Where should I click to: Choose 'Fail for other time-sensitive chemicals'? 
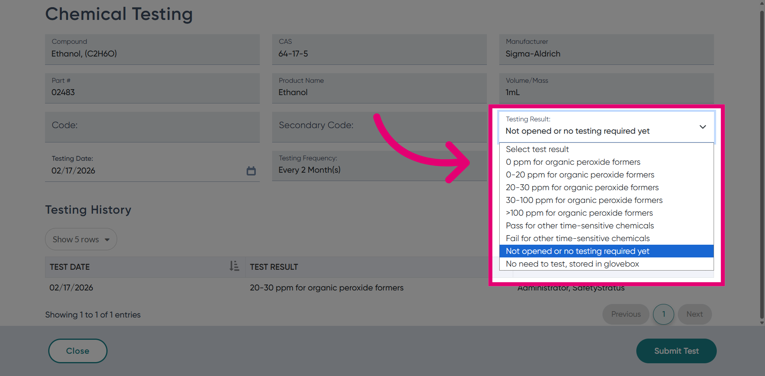pyautogui.click(x=606, y=238)
